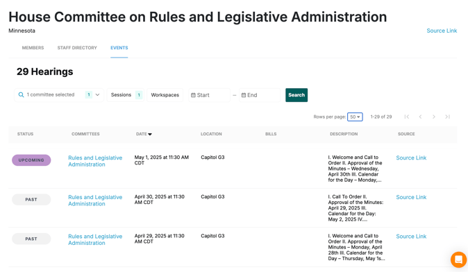Viewport: 468px width, 272px height.
Task: Jump to last page of results
Action: pos(447,117)
